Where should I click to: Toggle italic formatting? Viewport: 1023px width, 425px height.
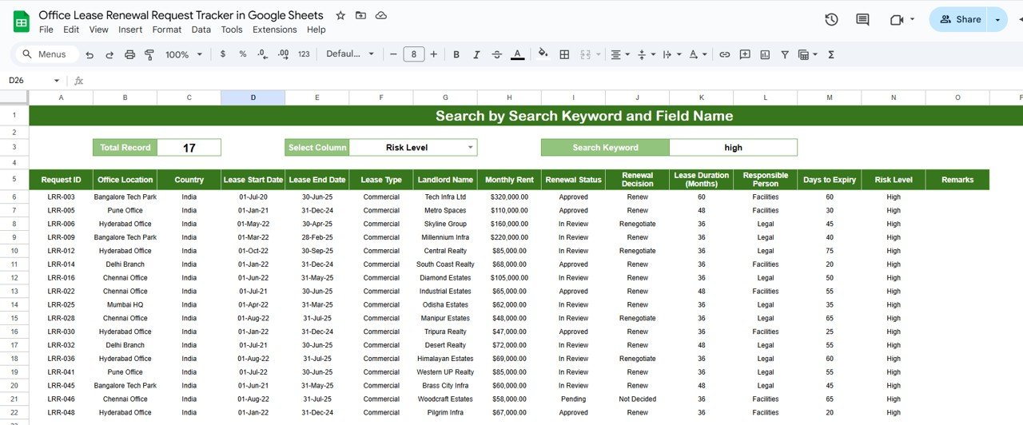tap(477, 54)
